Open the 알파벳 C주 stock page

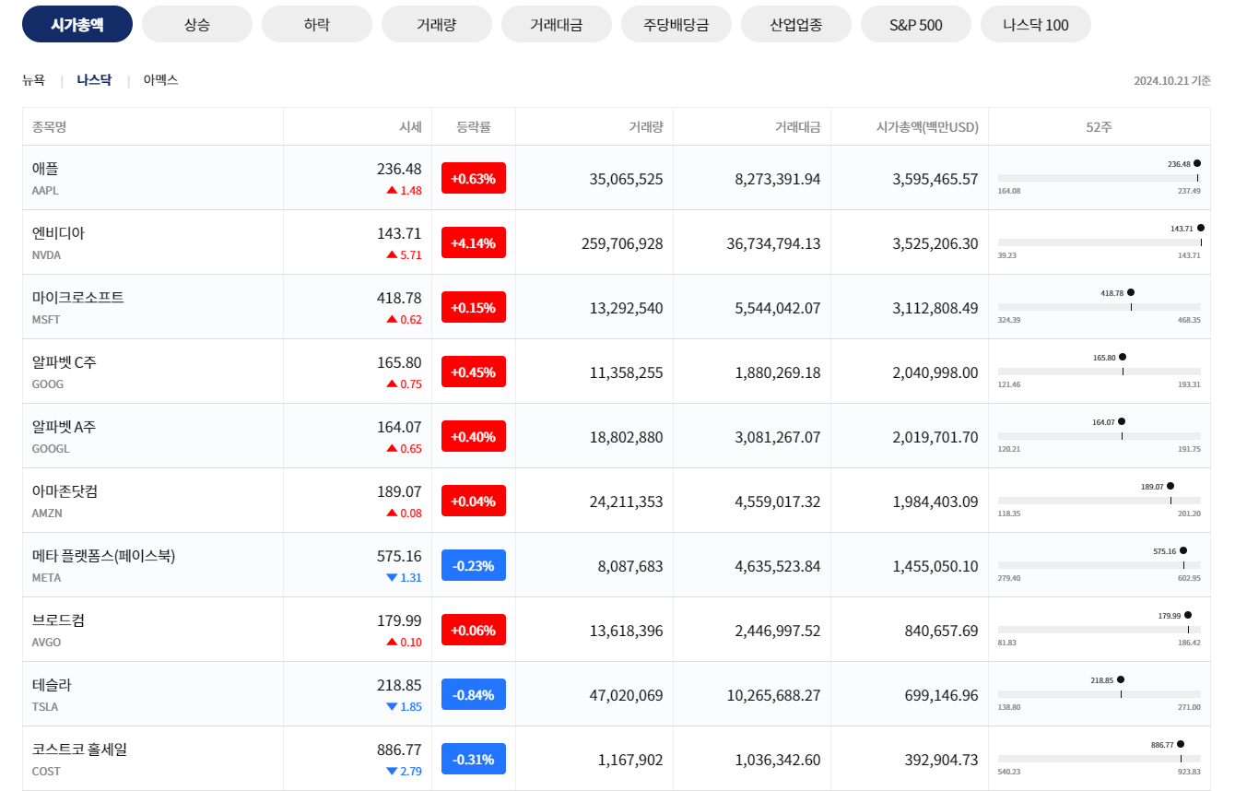[x=65, y=362]
